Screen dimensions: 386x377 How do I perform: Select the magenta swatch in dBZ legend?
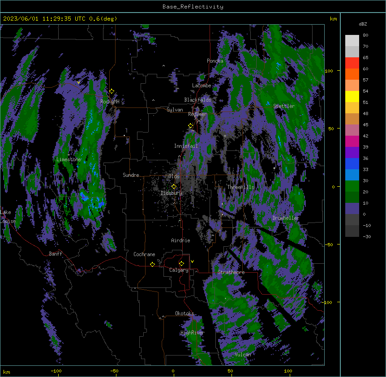tap(352, 141)
